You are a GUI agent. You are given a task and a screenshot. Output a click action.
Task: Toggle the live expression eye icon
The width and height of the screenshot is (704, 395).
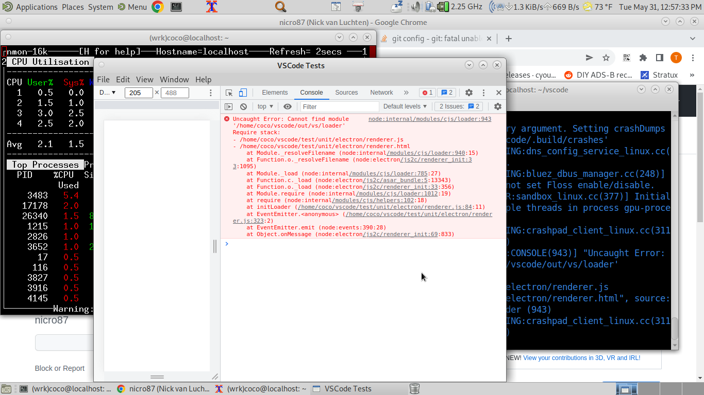288,106
